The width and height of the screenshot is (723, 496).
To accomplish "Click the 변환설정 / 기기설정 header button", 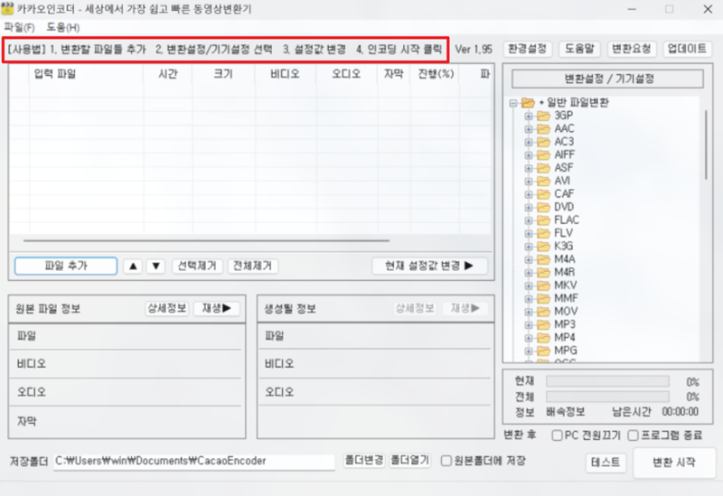I will point(607,79).
